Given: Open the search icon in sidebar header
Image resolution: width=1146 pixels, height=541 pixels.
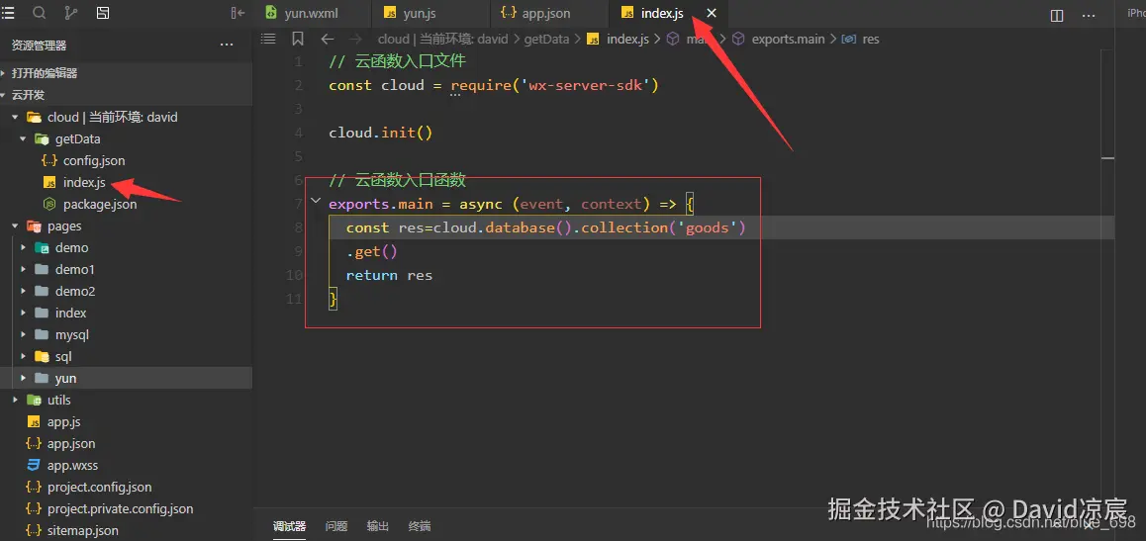Looking at the screenshot, I should click(40, 13).
